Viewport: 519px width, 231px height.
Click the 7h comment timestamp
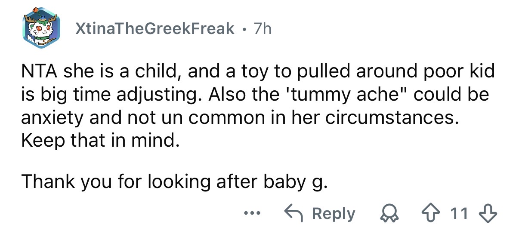tap(263, 29)
